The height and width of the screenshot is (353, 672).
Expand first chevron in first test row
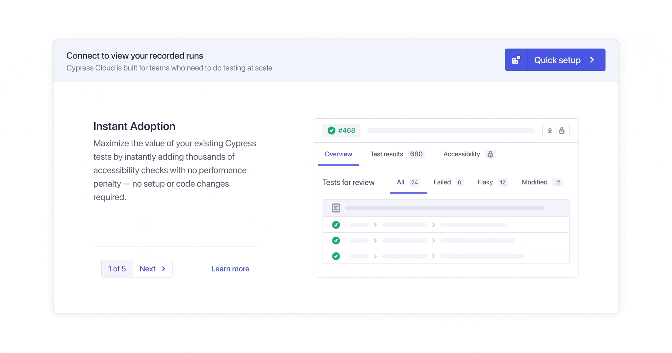[375, 225]
